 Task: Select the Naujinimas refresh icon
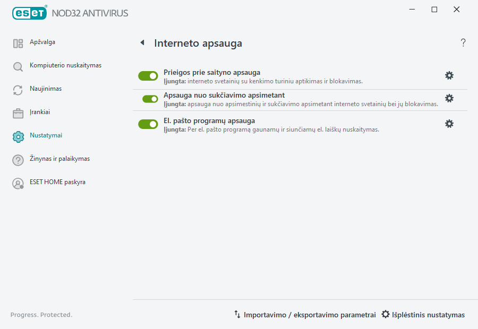point(18,89)
